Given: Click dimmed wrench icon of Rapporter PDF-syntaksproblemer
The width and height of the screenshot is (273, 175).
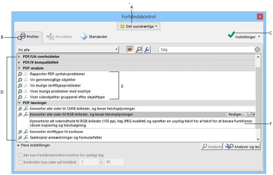Looking at the screenshot, I should pos(26,74).
